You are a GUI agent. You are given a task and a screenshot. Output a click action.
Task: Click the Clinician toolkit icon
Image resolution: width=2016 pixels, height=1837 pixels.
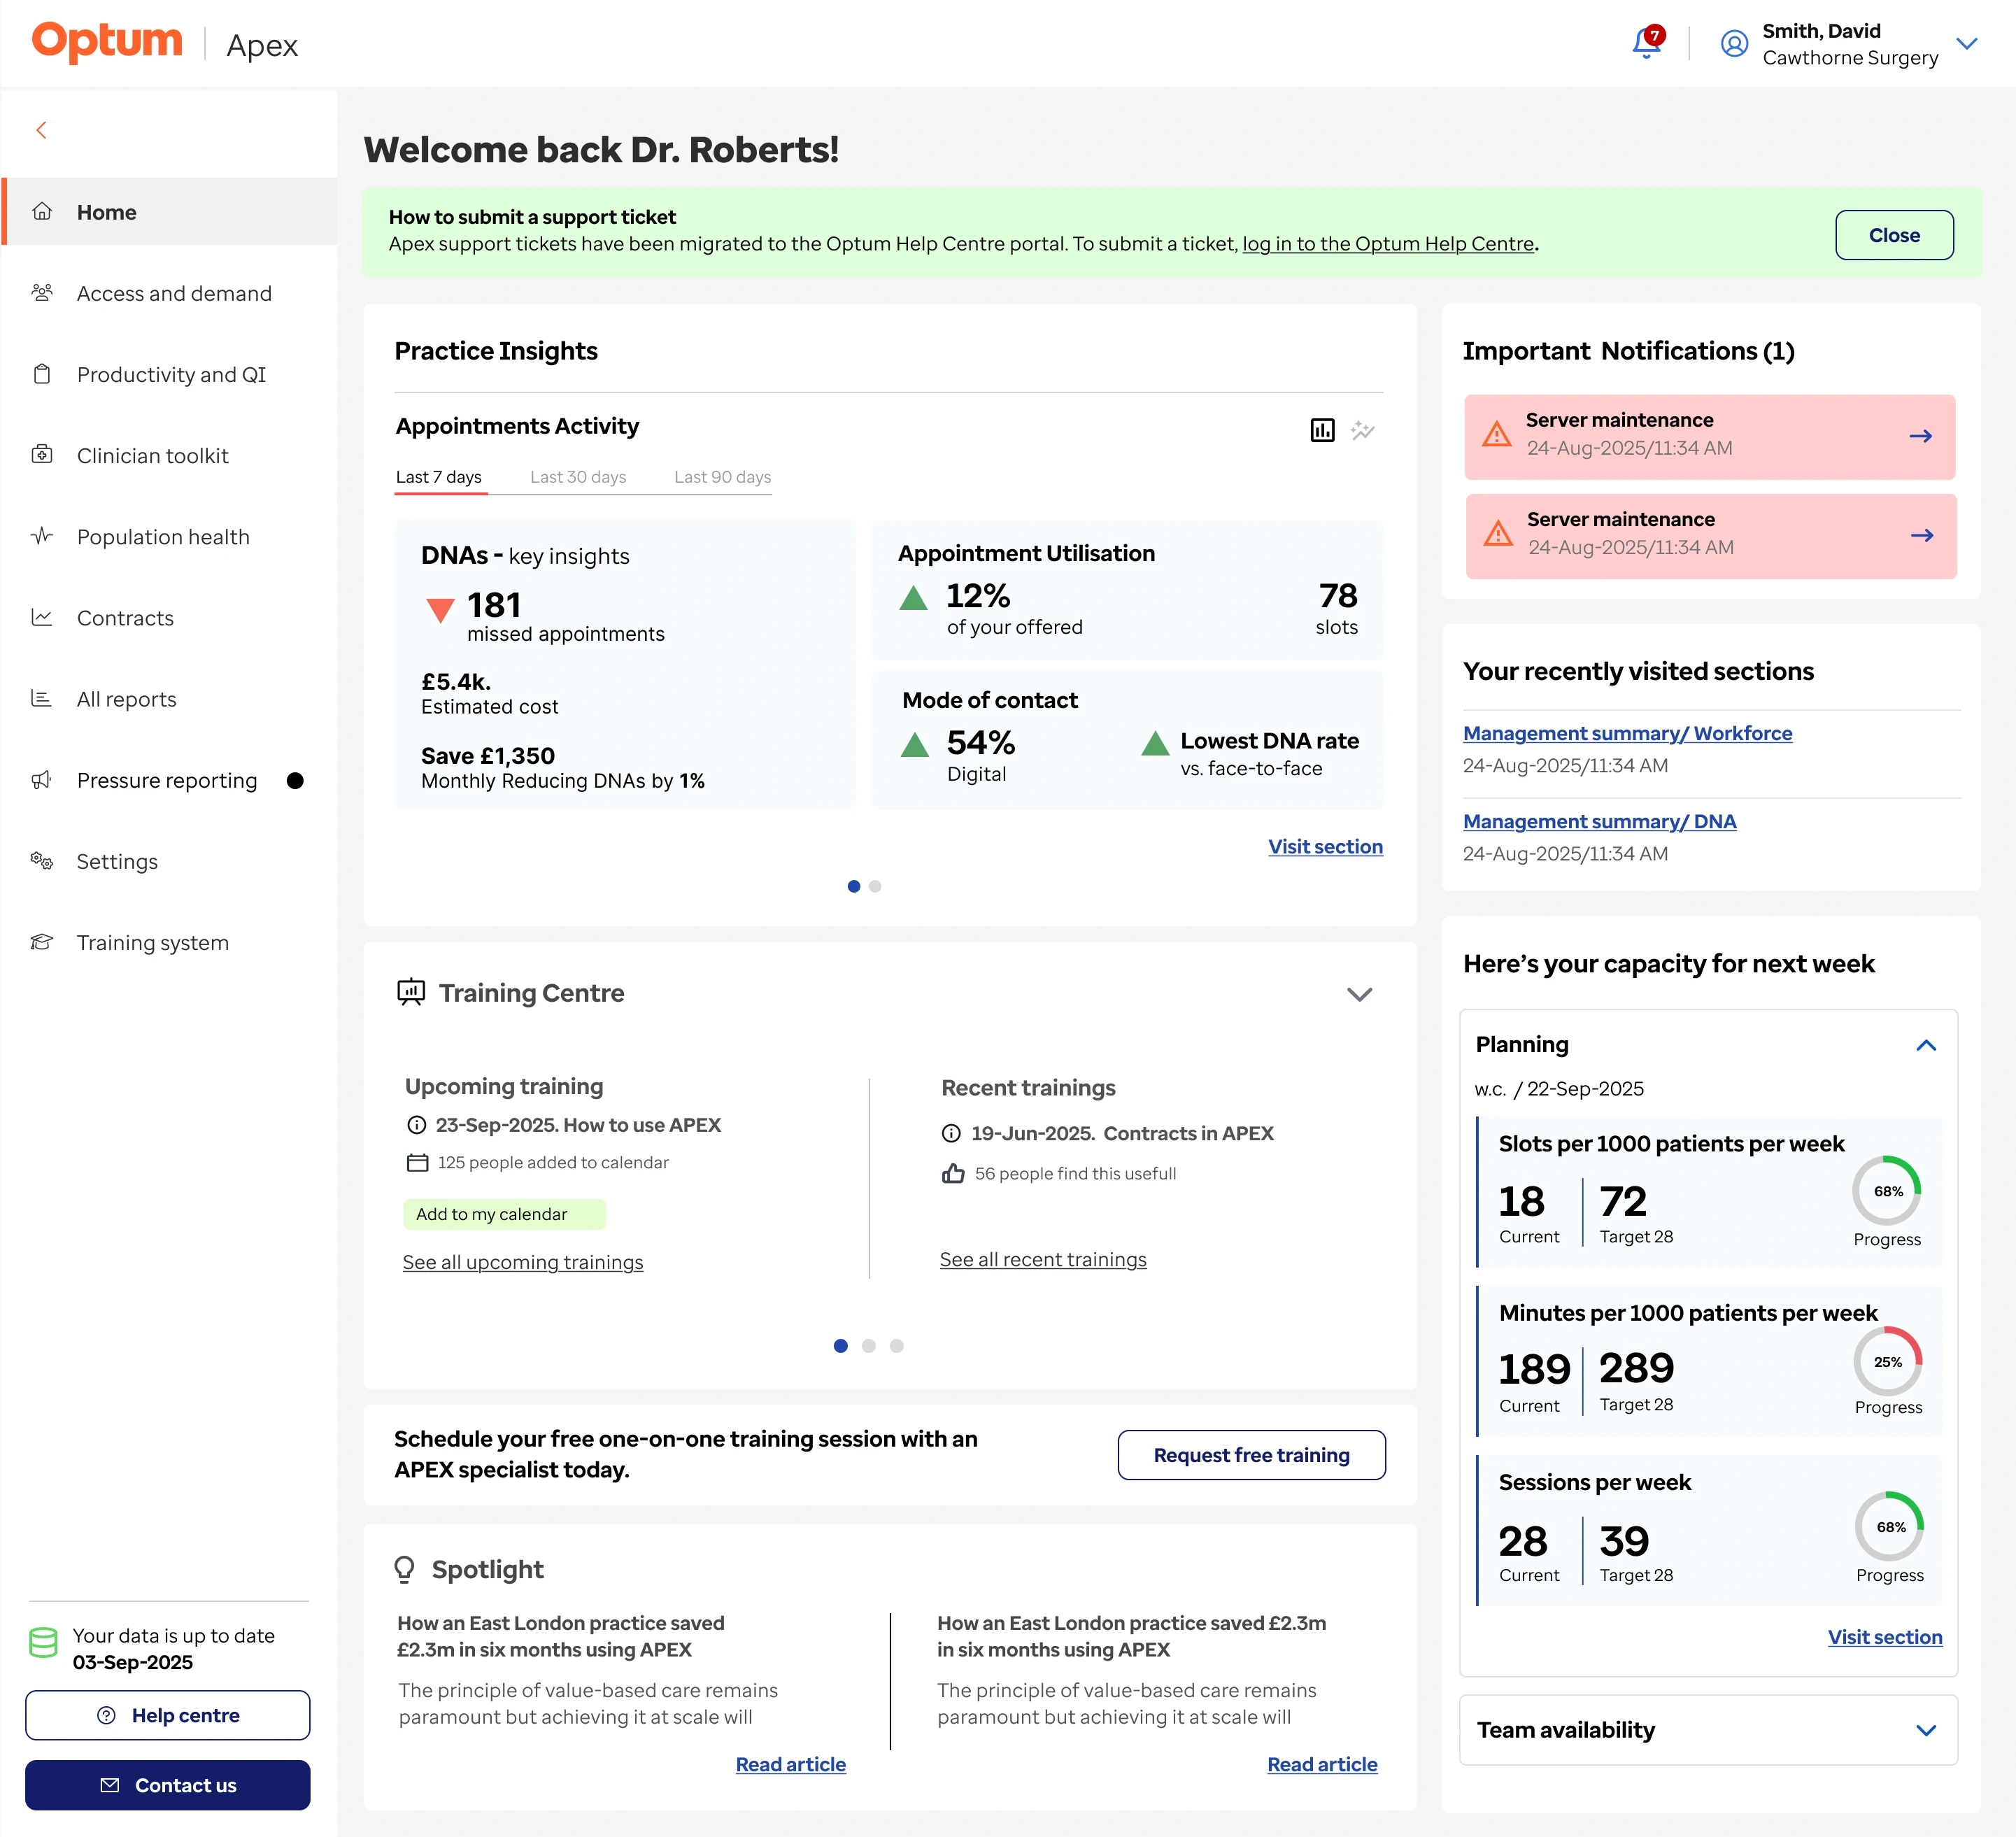click(x=42, y=455)
